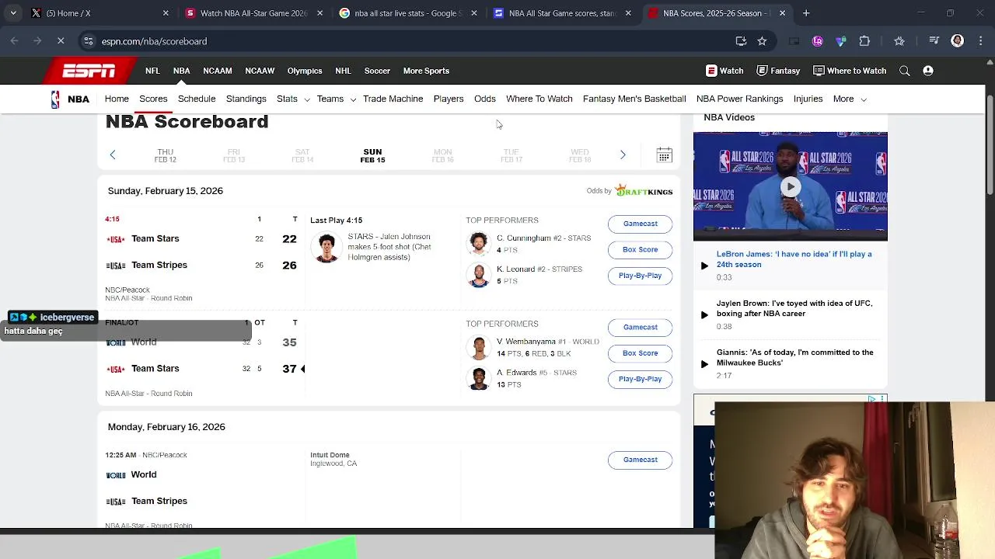This screenshot has height=559, width=995.
Task: Open the calendar date picker icon
Action: point(664,155)
